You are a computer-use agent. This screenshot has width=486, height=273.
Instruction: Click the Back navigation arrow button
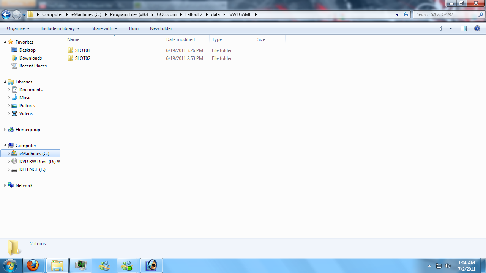(x=6, y=15)
